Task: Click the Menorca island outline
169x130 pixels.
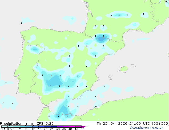Action: pyautogui.click(x=133, y=66)
